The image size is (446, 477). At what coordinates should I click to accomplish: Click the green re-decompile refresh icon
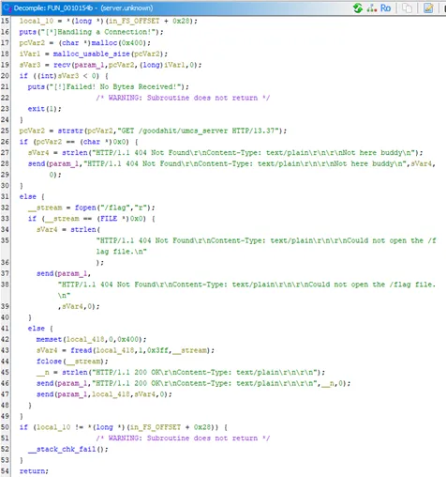(x=358, y=8)
